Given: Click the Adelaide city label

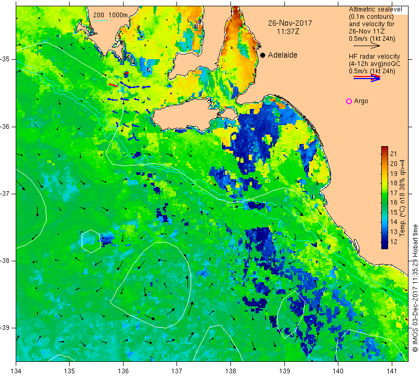Looking at the screenshot, I should tap(282, 55).
